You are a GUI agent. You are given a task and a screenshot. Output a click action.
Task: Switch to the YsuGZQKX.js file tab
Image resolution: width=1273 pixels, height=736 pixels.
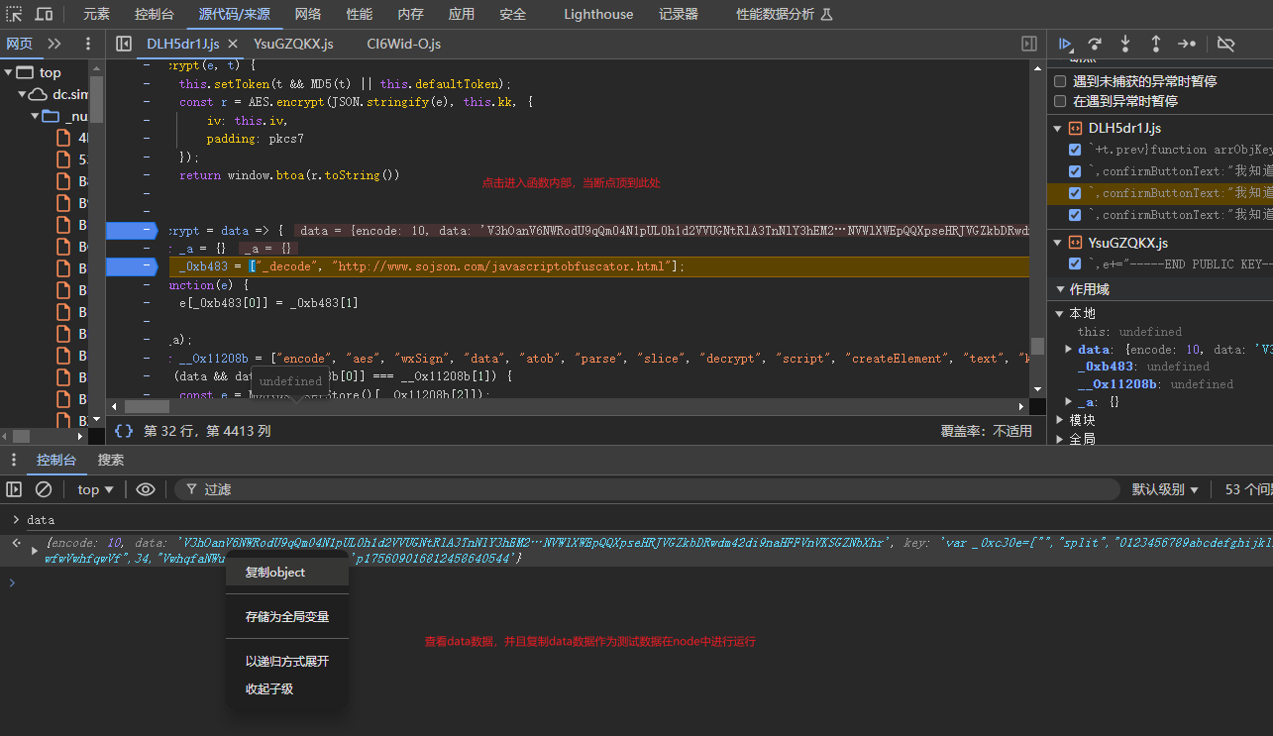pos(293,44)
